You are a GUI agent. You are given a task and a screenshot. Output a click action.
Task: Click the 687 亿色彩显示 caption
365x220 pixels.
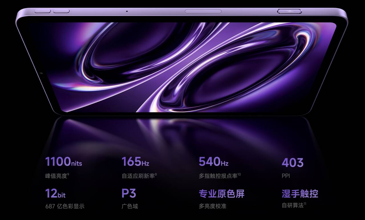pos(65,206)
